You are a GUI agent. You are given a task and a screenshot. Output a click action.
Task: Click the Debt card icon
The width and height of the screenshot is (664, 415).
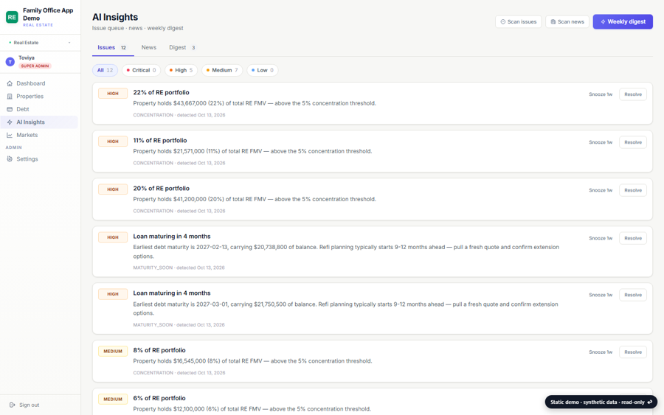coord(10,109)
